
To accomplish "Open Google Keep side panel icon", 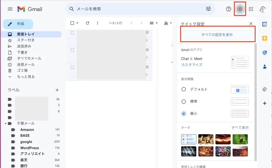I will [x=264, y=38].
